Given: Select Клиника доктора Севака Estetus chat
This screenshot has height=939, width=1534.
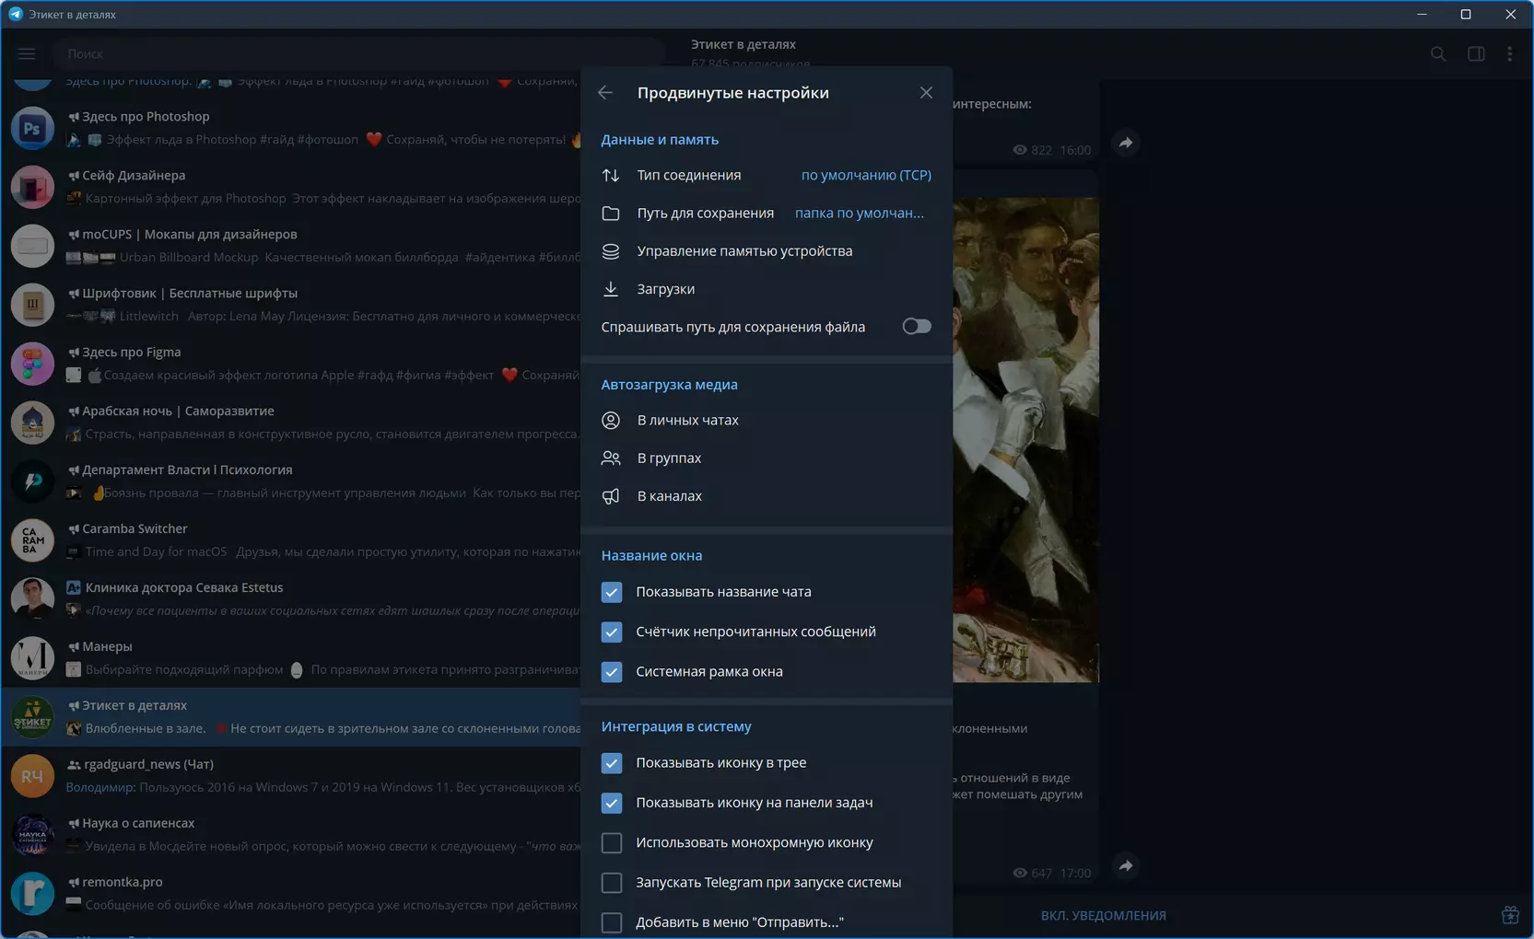Looking at the screenshot, I should [x=291, y=599].
